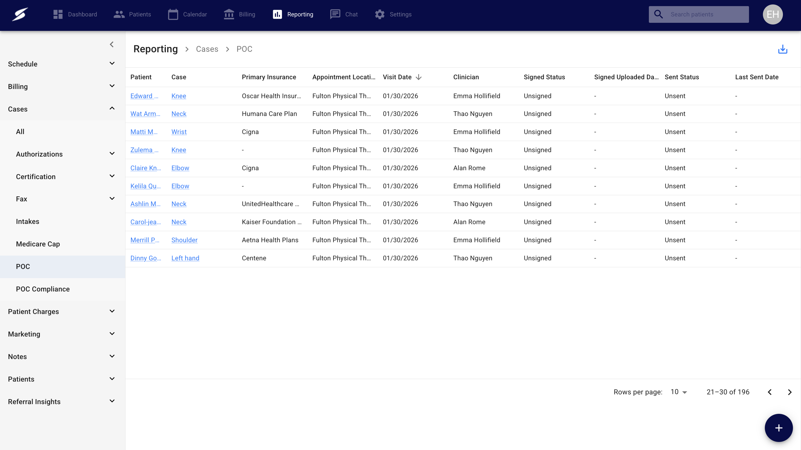Open the Calendar page
The height and width of the screenshot is (450, 801).
[x=187, y=14]
